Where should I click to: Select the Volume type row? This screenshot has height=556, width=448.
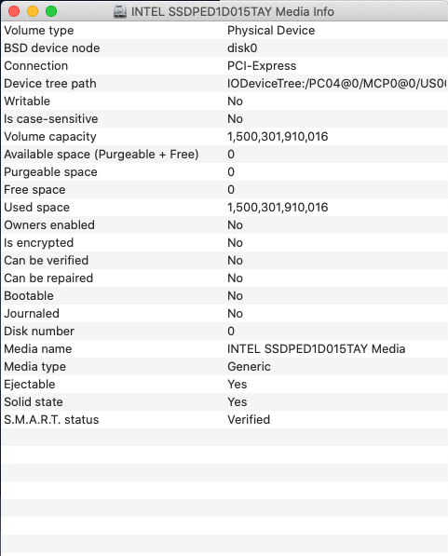224,30
